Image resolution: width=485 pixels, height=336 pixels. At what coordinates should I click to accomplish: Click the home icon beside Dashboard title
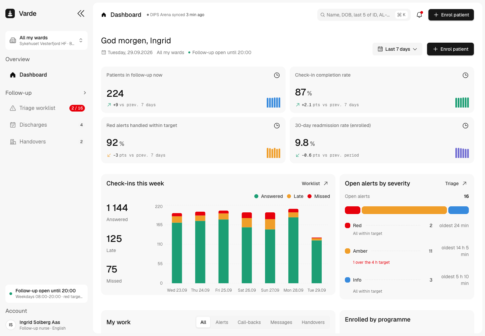pos(104,15)
